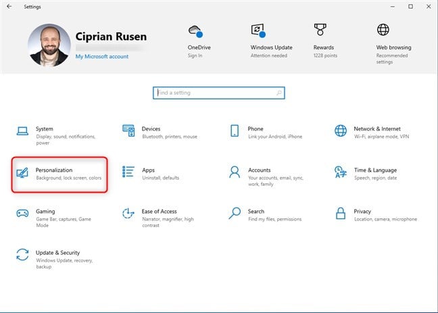Click the Personalization paintbrush icon
This screenshot has width=438, height=313.
click(22, 172)
